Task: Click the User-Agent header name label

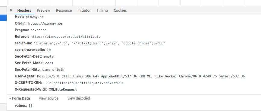Action: click(x=25, y=76)
